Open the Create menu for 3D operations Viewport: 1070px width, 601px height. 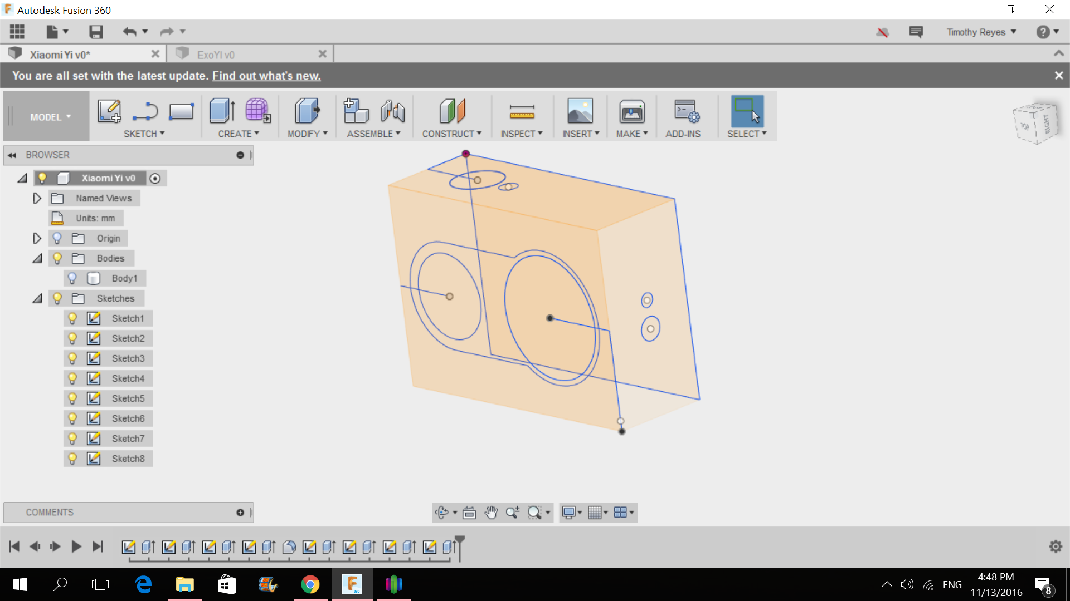point(238,134)
